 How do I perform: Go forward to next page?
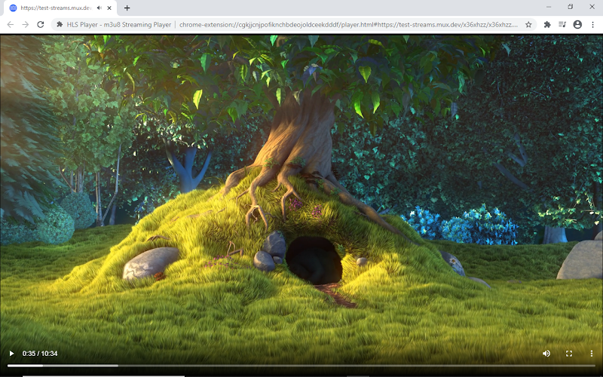click(x=26, y=25)
